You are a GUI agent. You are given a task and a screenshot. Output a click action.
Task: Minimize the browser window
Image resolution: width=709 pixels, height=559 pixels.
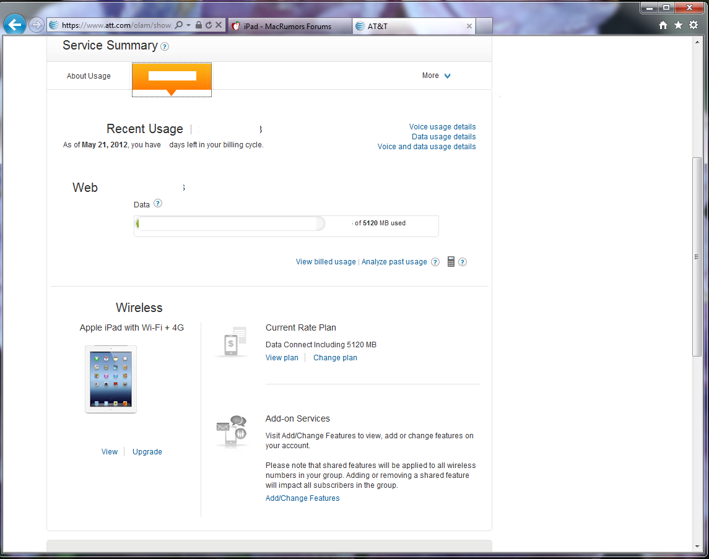[649, 7]
